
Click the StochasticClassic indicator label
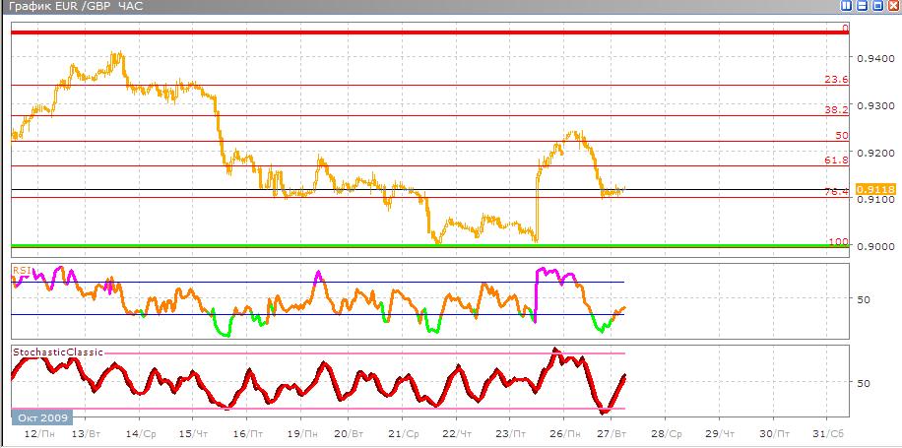[x=56, y=351]
